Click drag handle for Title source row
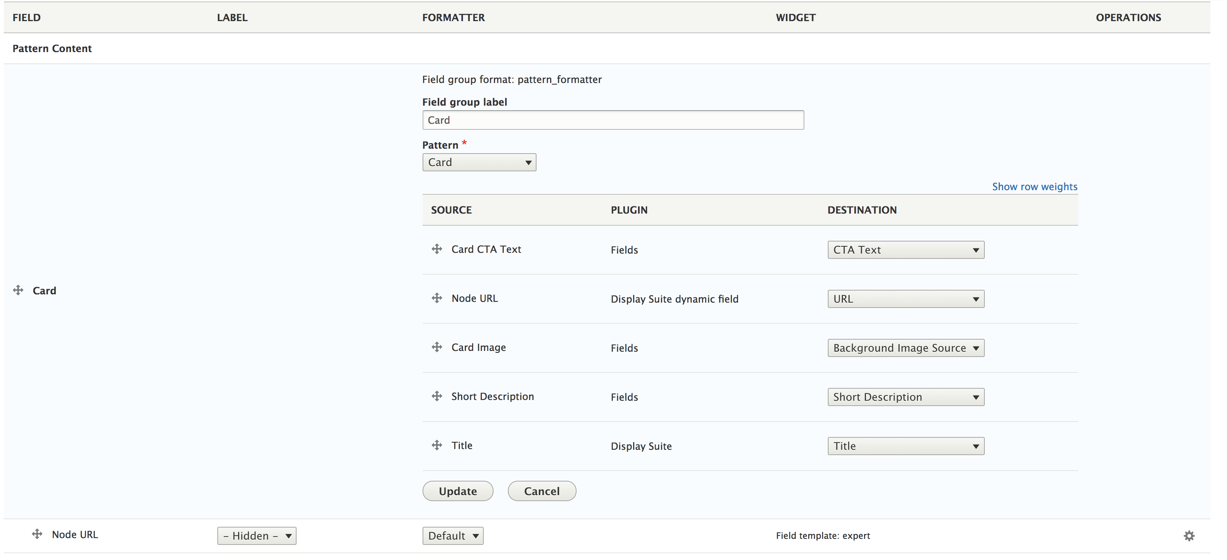This screenshot has width=1227, height=560. pos(436,445)
